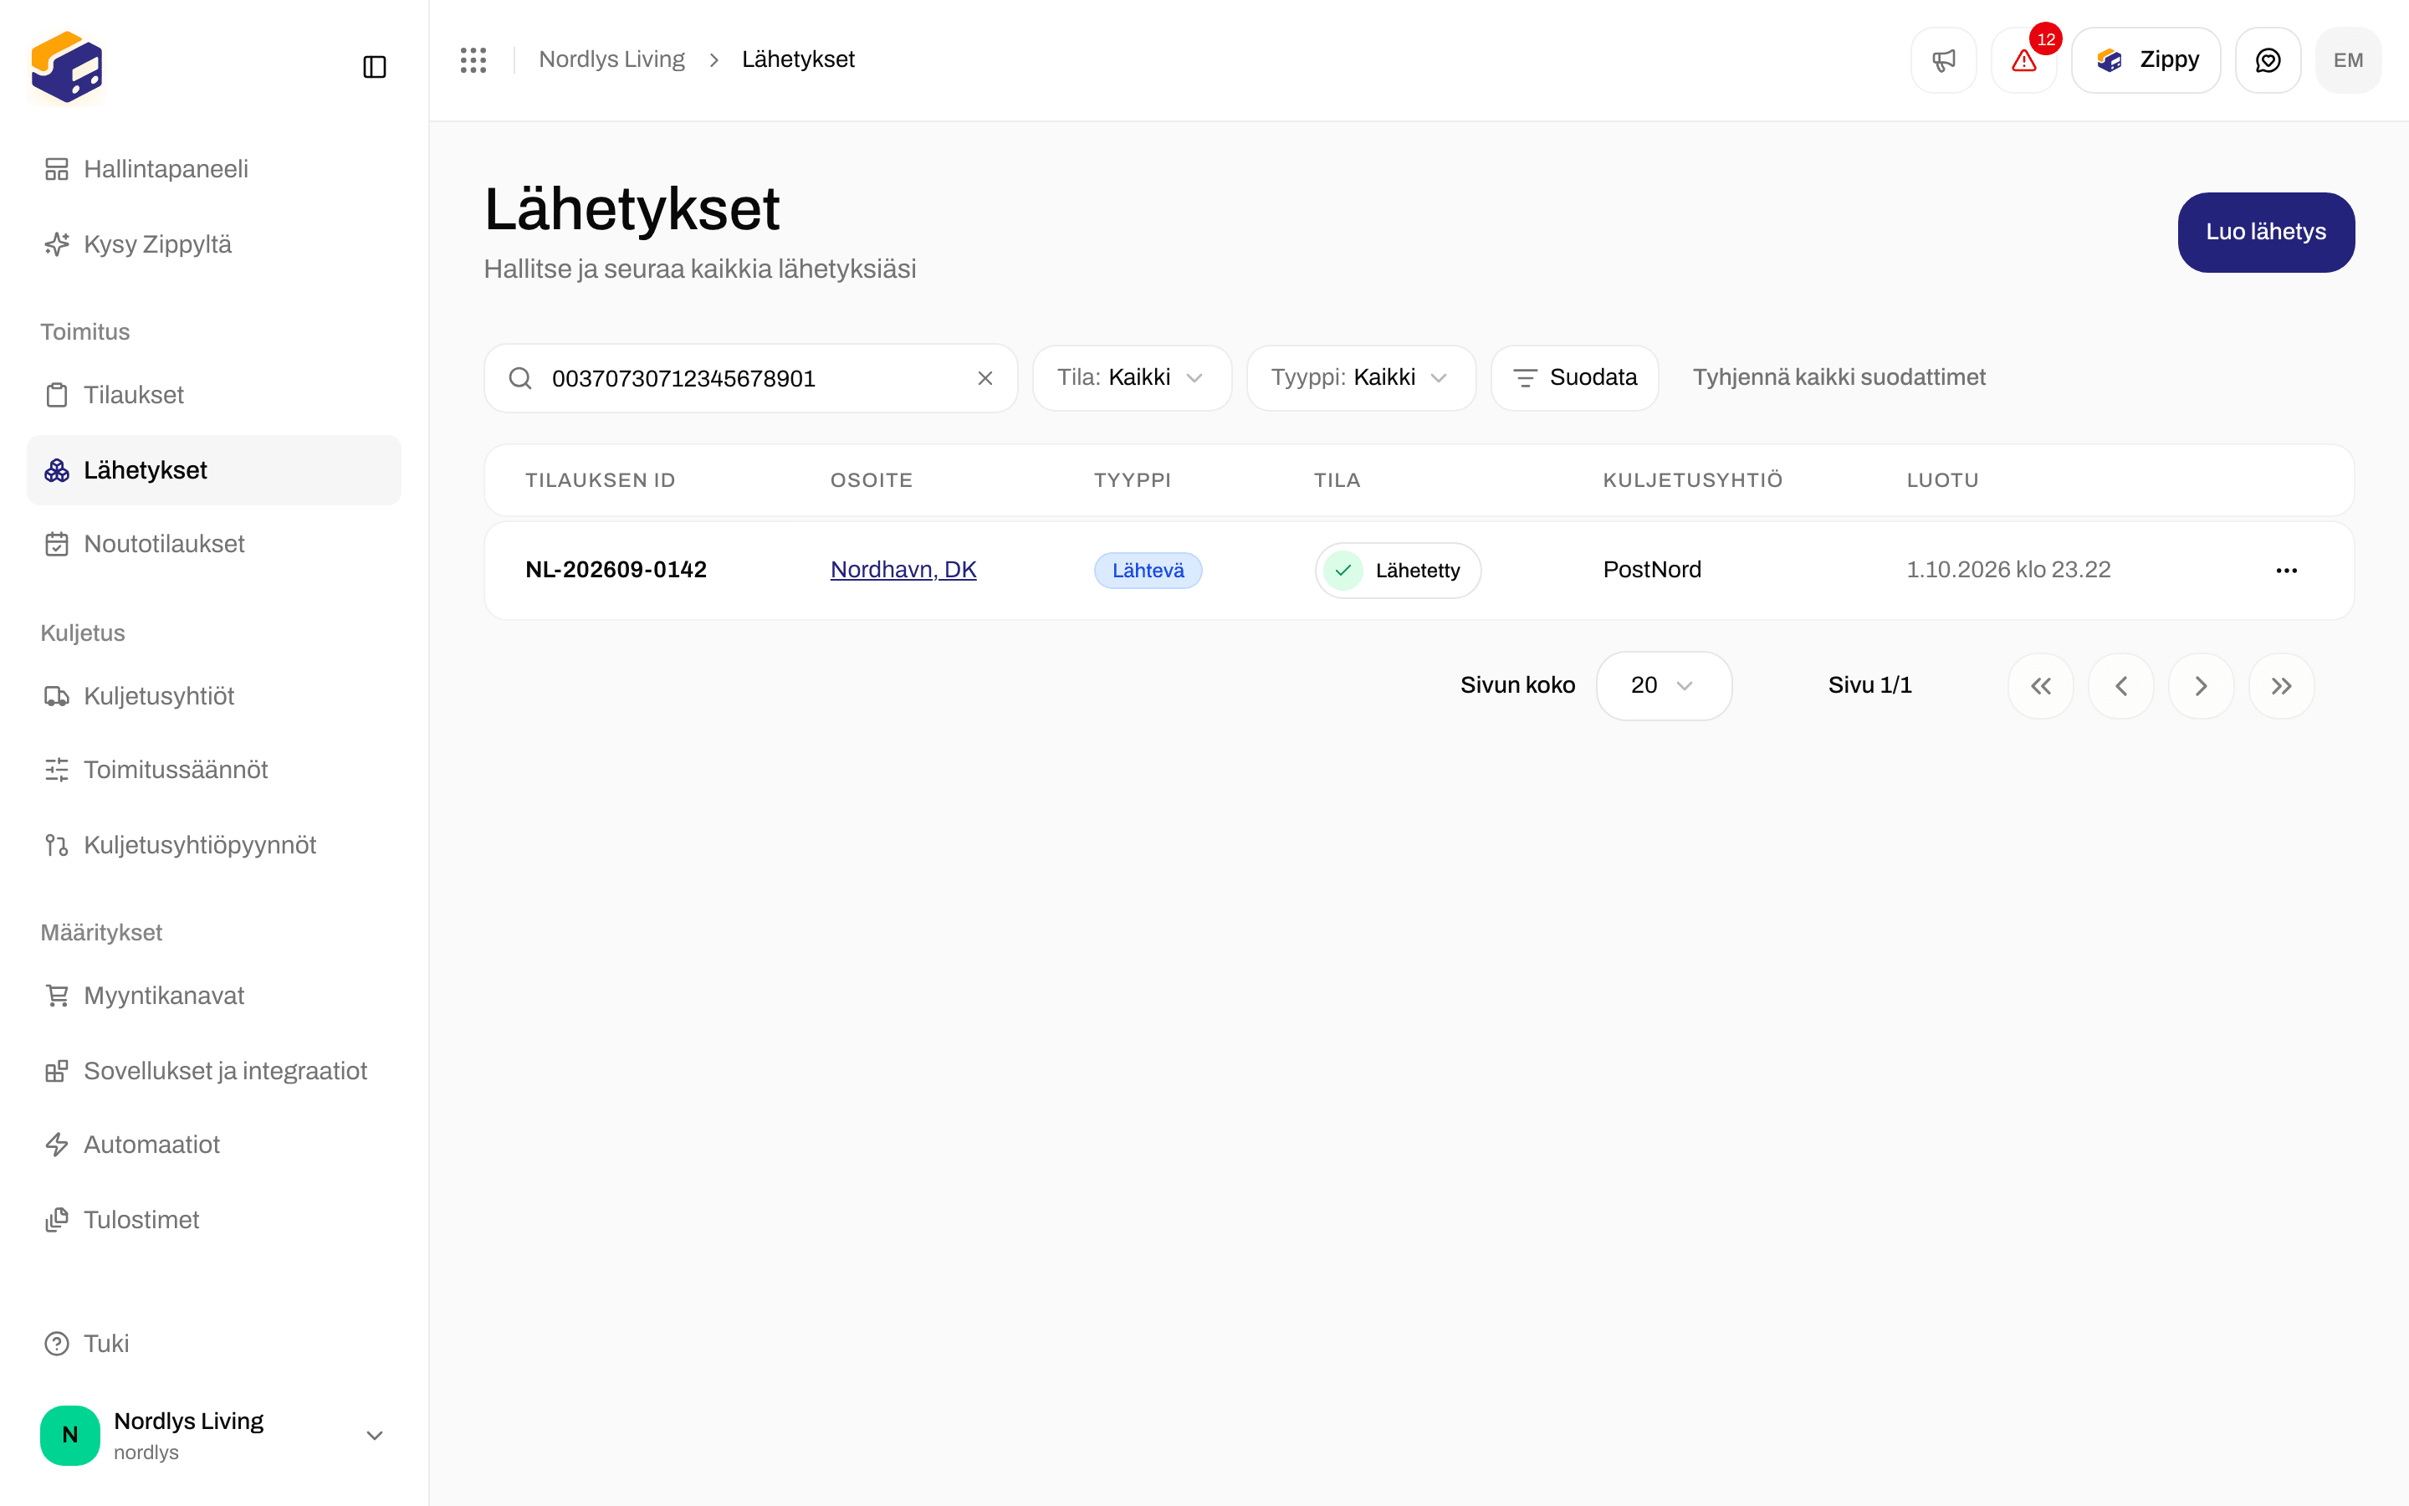The image size is (2409, 1506).
Task: Click Tyhjennä kaikki suodattimet
Action: coord(1839,377)
